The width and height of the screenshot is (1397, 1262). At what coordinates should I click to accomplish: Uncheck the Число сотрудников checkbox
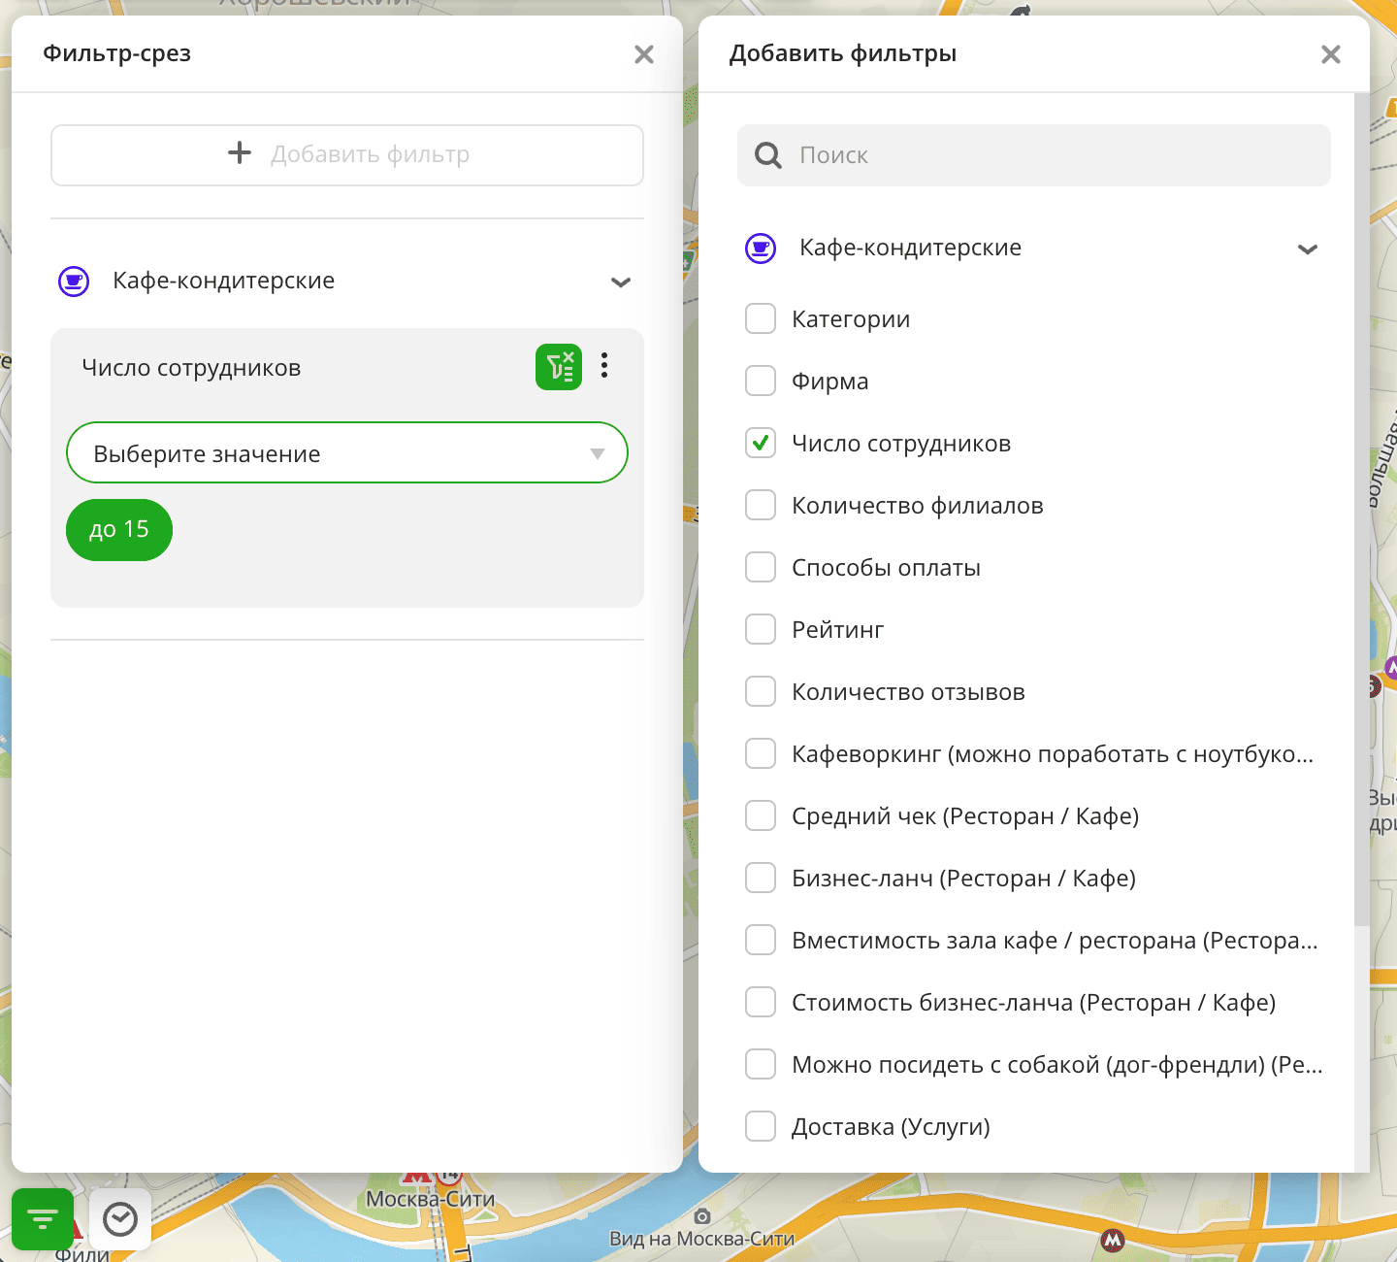pyautogui.click(x=761, y=444)
